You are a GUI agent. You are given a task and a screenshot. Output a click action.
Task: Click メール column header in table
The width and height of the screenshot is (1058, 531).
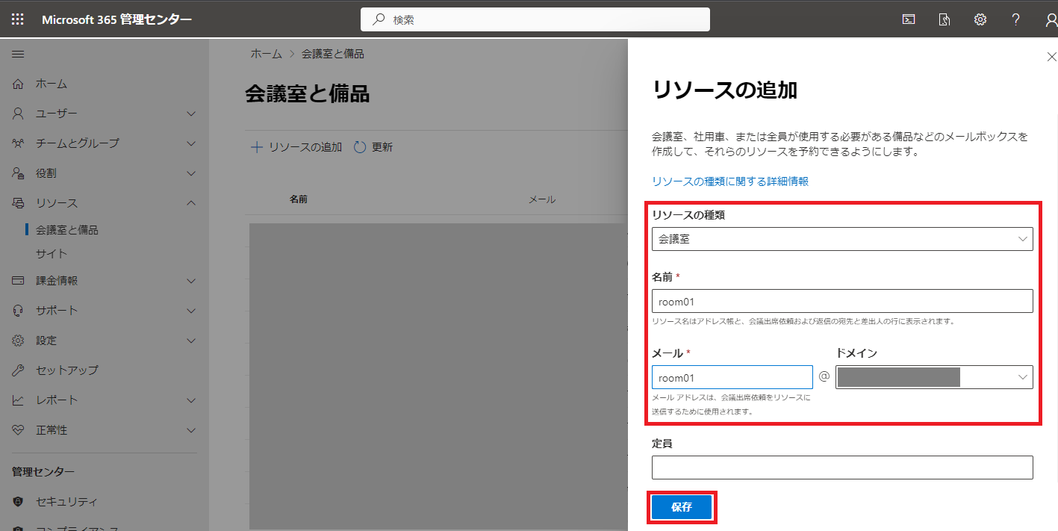coord(542,199)
